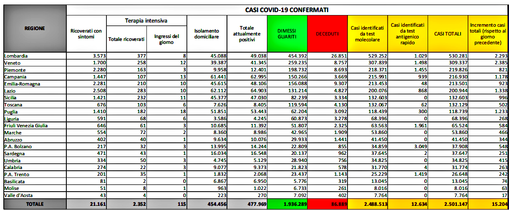Select the daily increase total 15.204
This screenshot has height=210, width=509.
click(x=487, y=204)
